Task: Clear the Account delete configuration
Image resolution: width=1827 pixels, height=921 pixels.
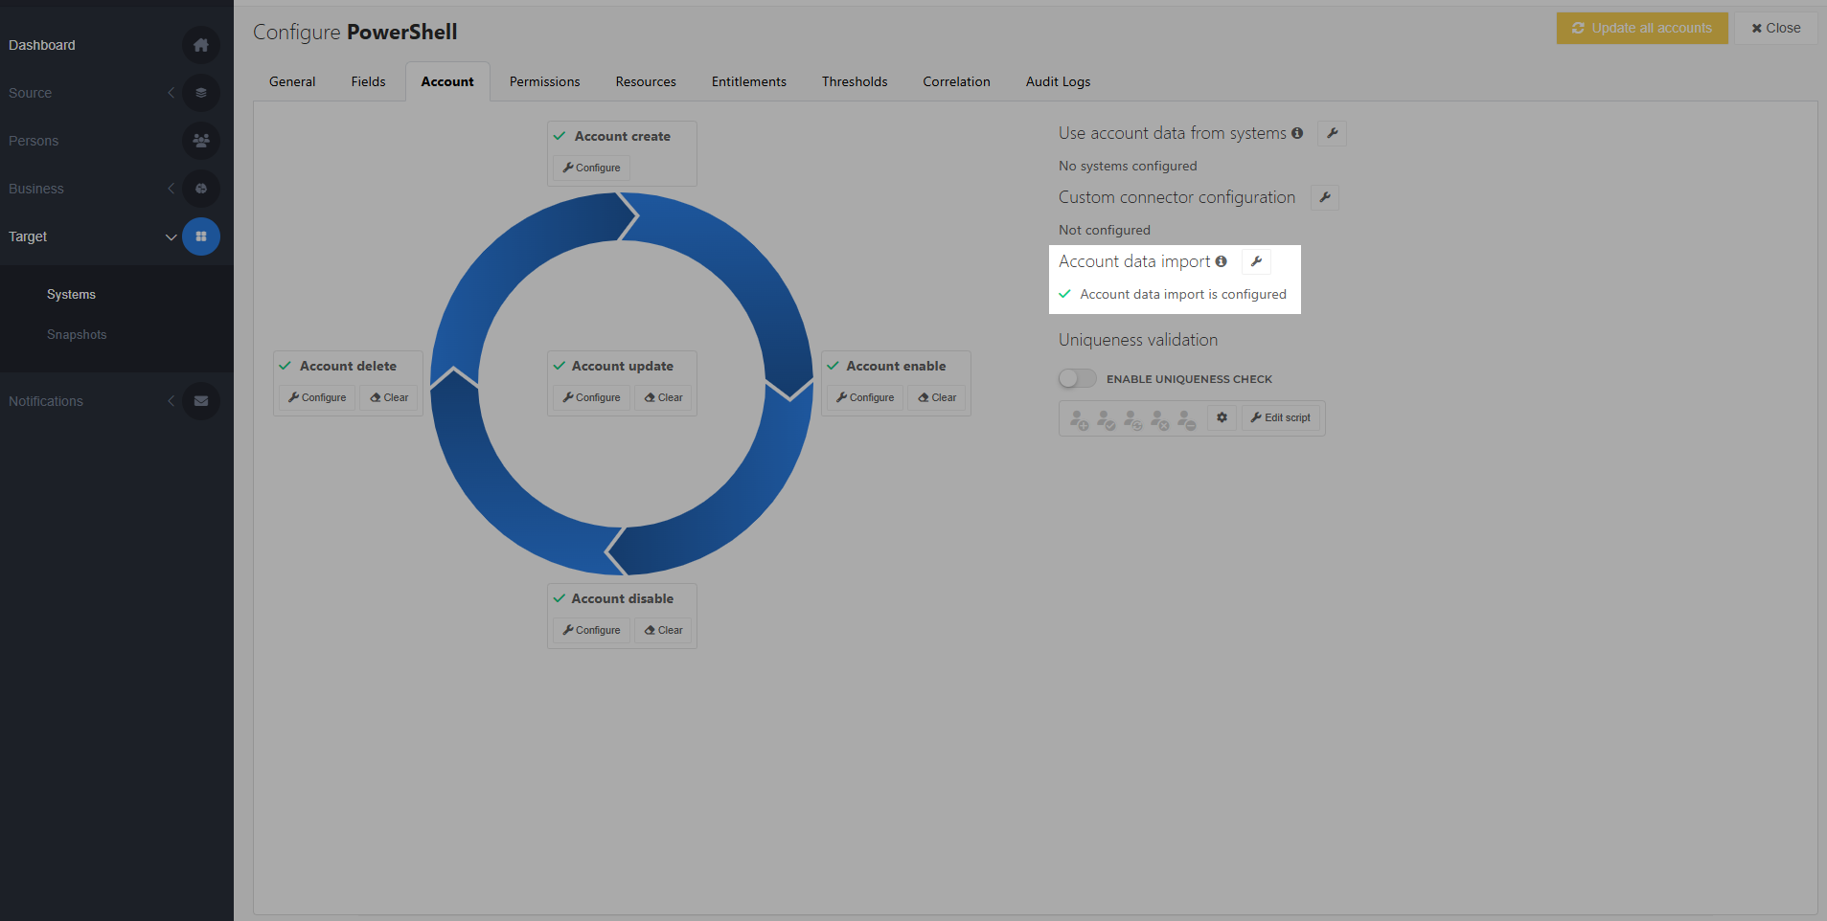Action: [x=389, y=397]
